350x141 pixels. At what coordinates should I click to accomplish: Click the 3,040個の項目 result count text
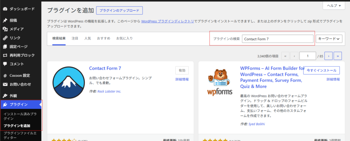coord(268,56)
